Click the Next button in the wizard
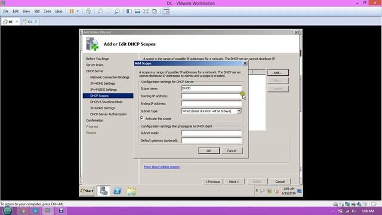Image resolution: width=382 pixels, height=215 pixels. pos(234,182)
